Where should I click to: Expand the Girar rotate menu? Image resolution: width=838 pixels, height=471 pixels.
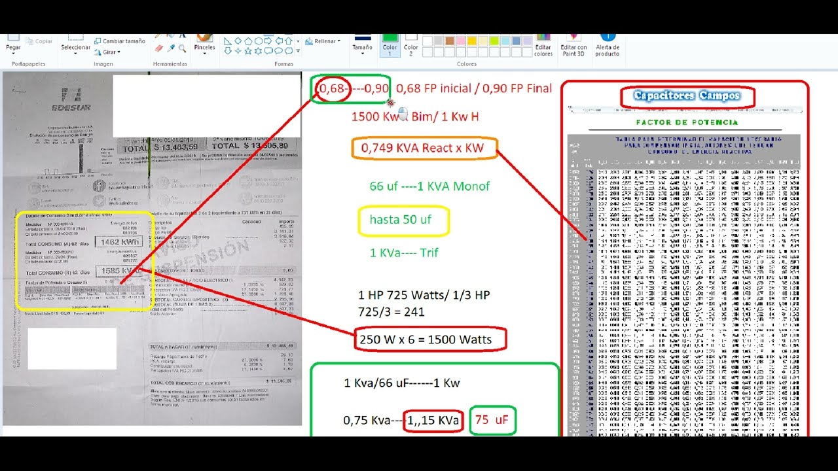118,52
